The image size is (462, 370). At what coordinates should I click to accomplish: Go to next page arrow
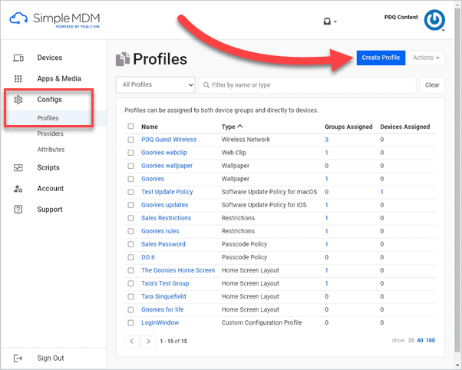click(x=148, y=341)
